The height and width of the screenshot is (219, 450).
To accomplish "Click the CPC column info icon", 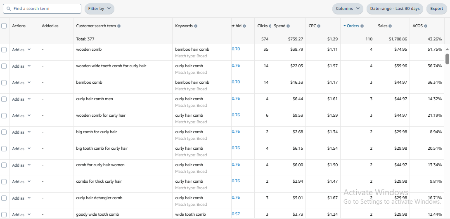I will point(319,26).
